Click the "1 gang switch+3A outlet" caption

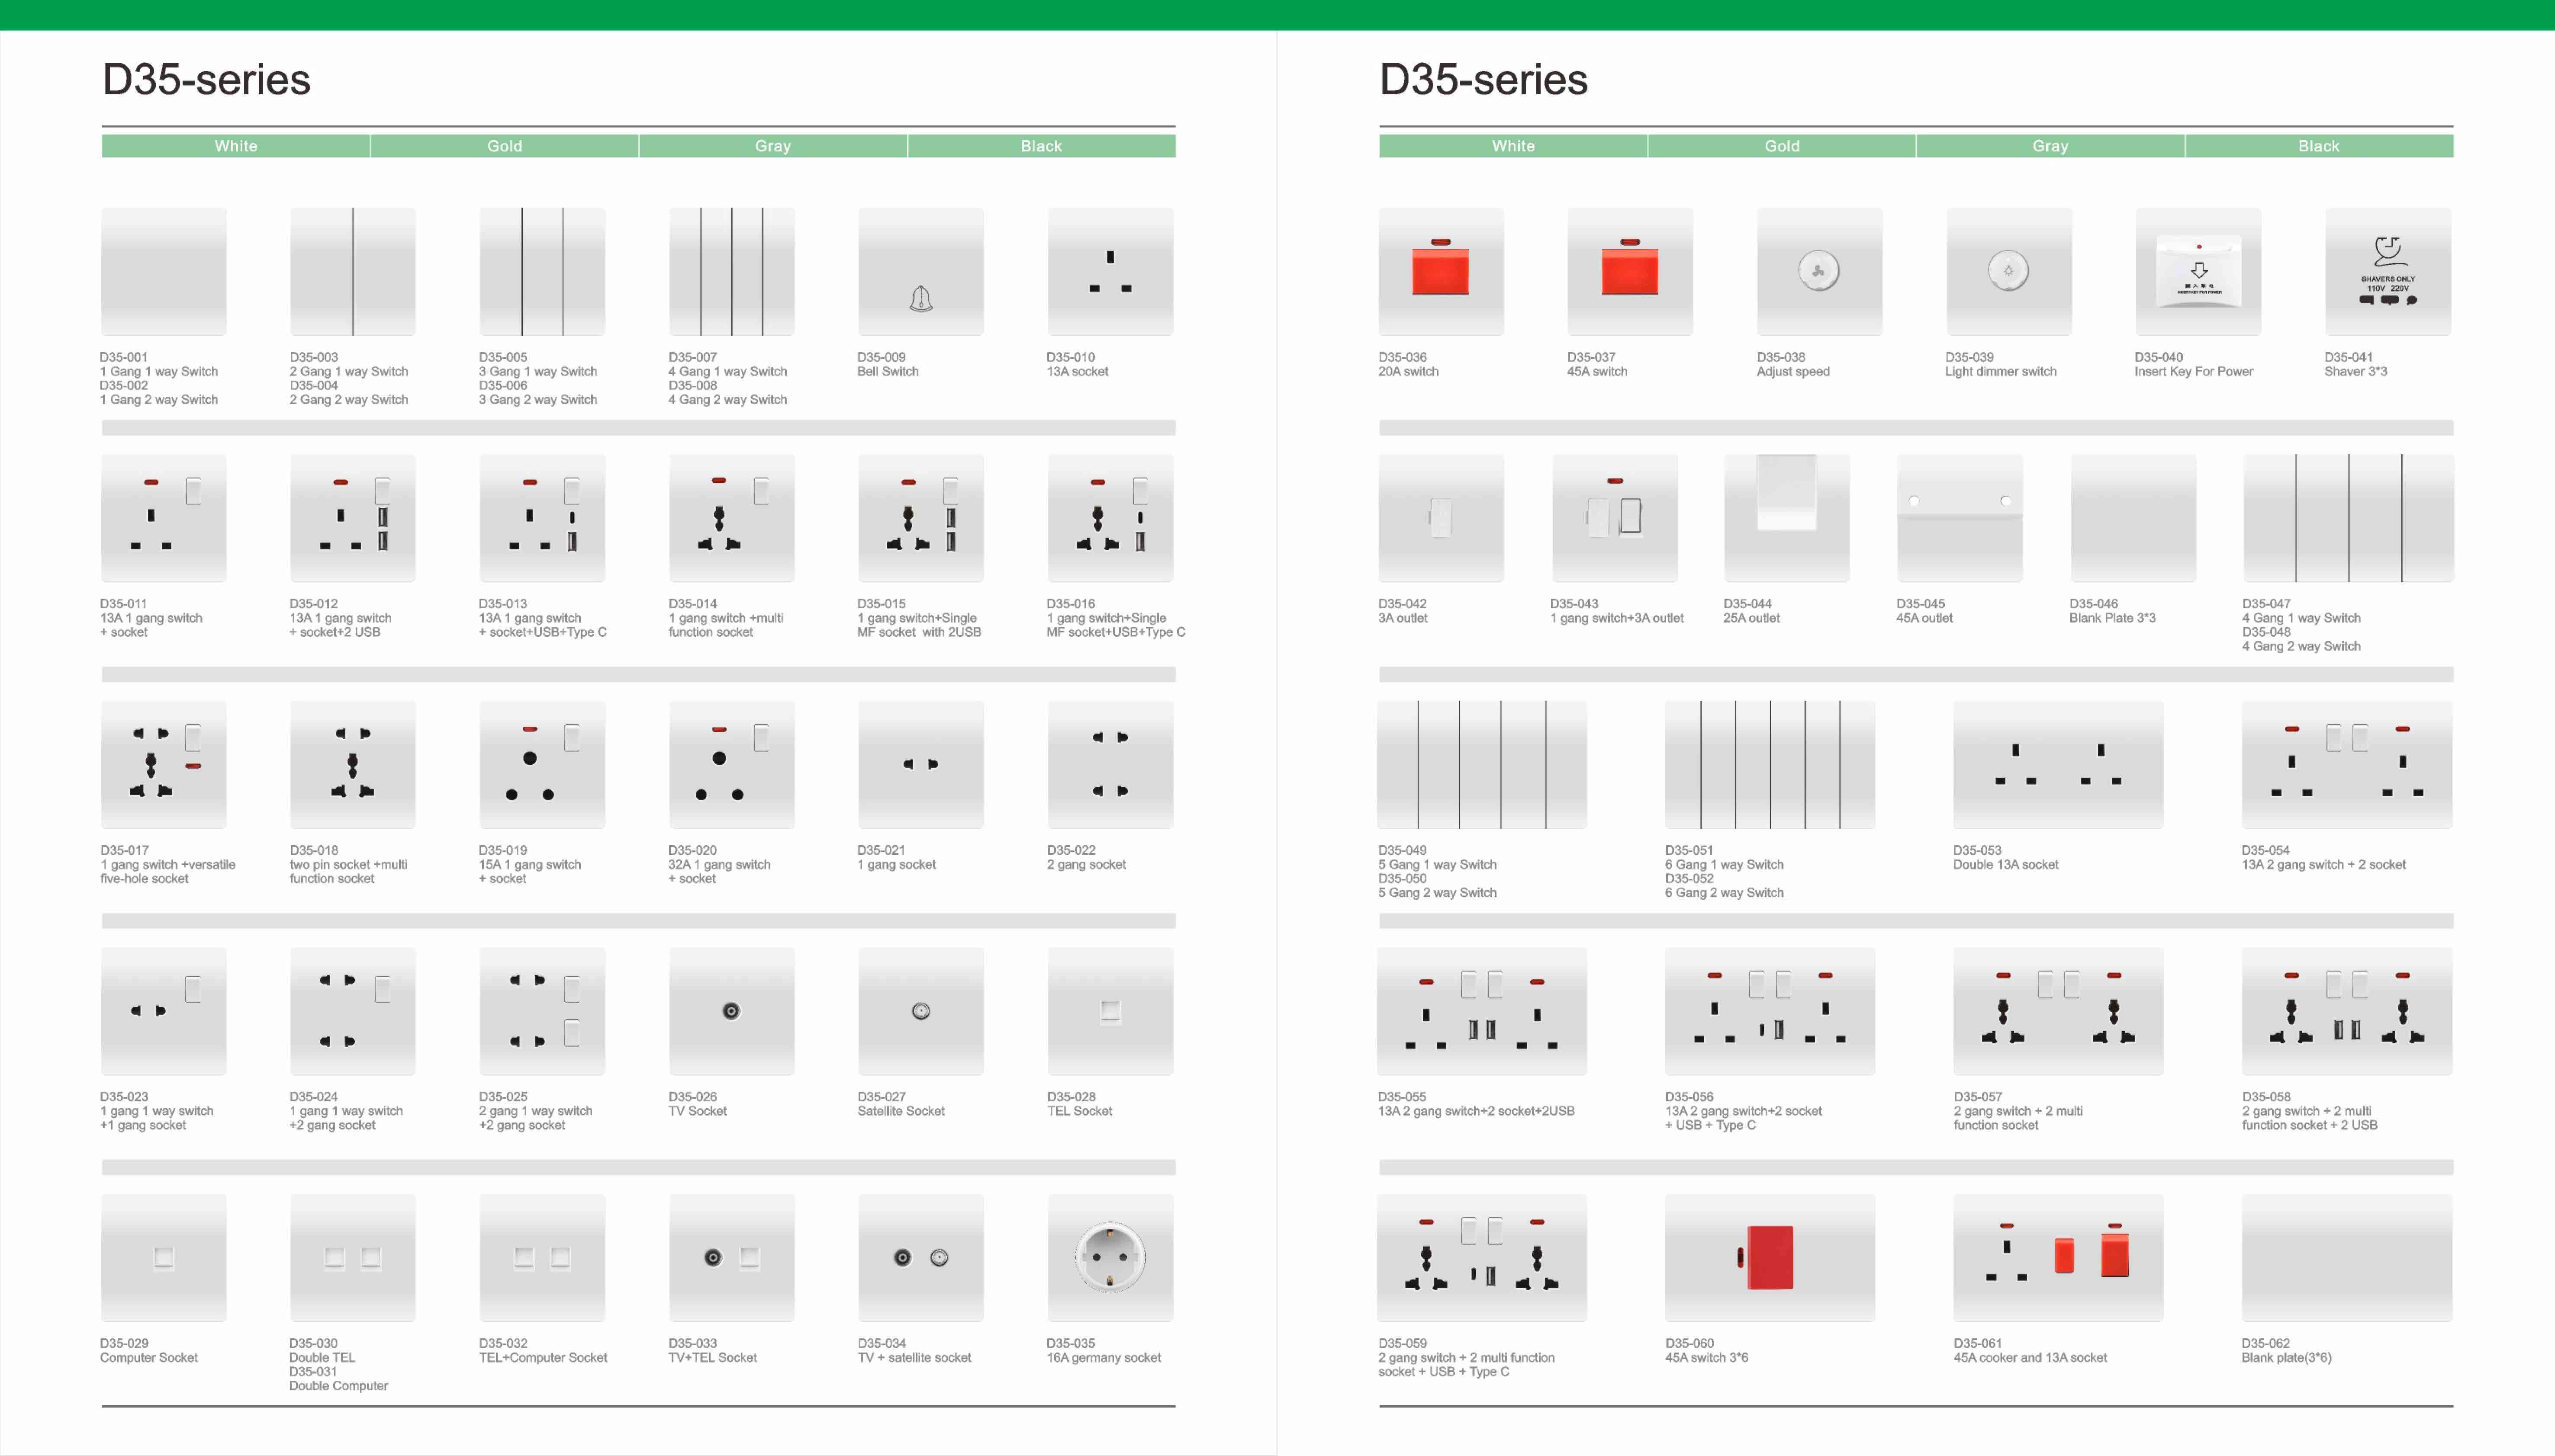tap(1617, 618)
